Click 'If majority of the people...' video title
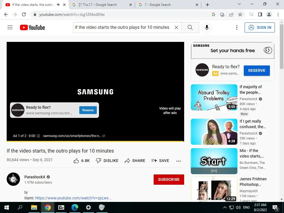This screenshot has width=284, height=213. point(251,90)
